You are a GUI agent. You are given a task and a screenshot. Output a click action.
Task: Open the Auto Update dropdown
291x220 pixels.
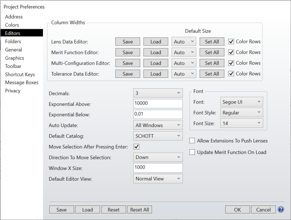(158, 125)
